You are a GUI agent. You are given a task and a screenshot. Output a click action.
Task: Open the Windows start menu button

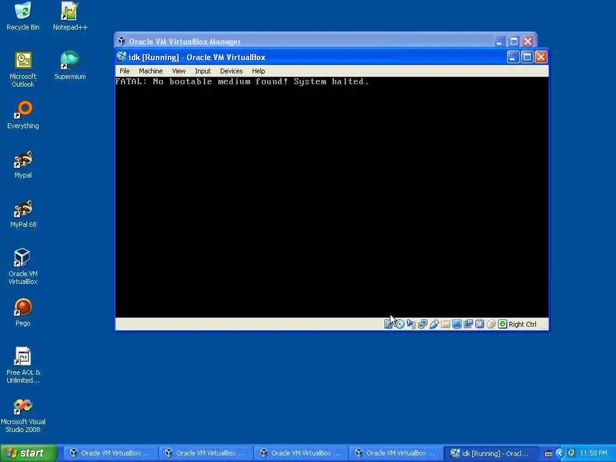point(29,454)
